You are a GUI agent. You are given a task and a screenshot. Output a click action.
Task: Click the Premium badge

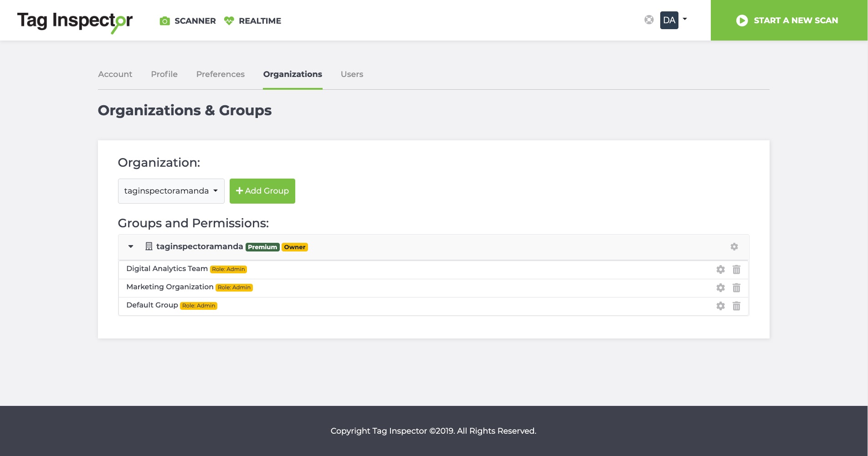point(262,247)
